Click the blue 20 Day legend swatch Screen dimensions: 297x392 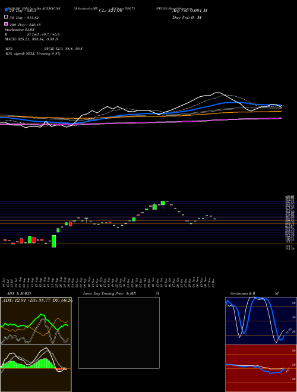click(x=6, y=10)
